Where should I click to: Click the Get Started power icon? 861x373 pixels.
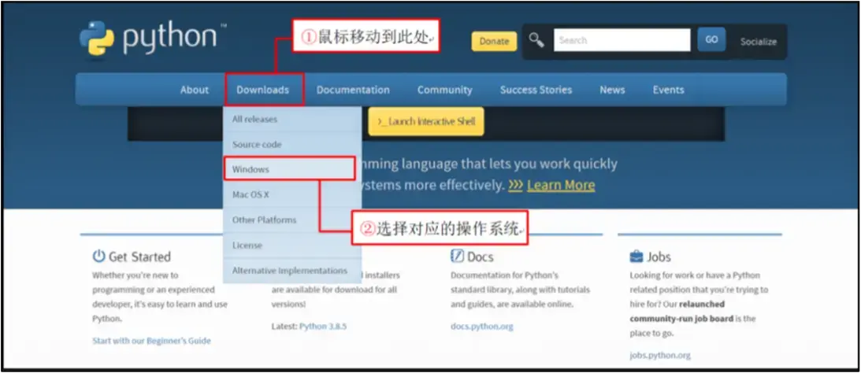(98, 257)
